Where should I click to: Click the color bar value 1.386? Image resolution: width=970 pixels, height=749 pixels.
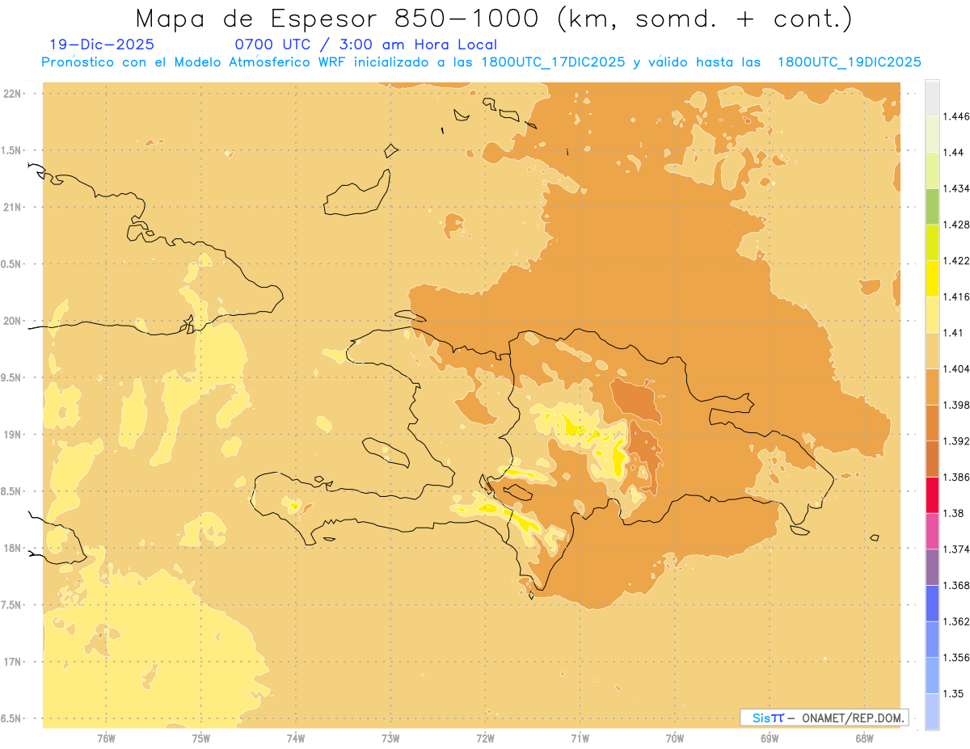pos(956,478)
